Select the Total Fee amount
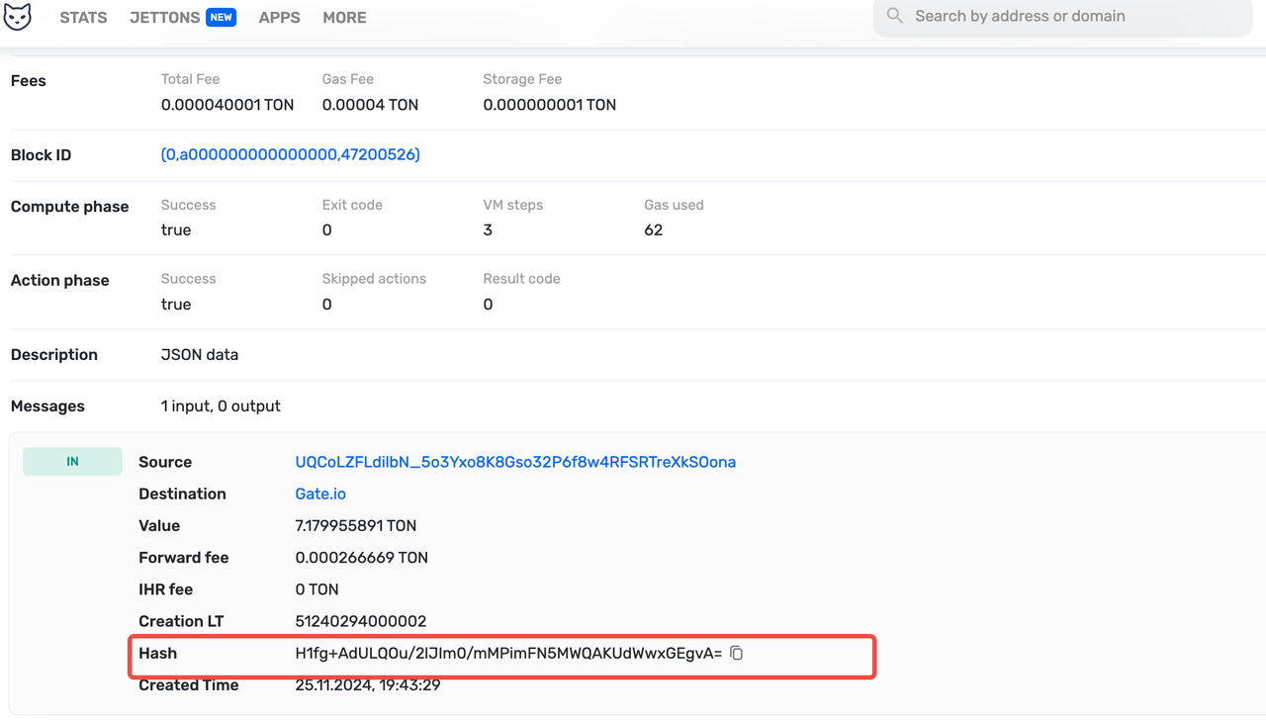Image resolution: width=1266 pixels, height=720 pixels. click(227, 105)
